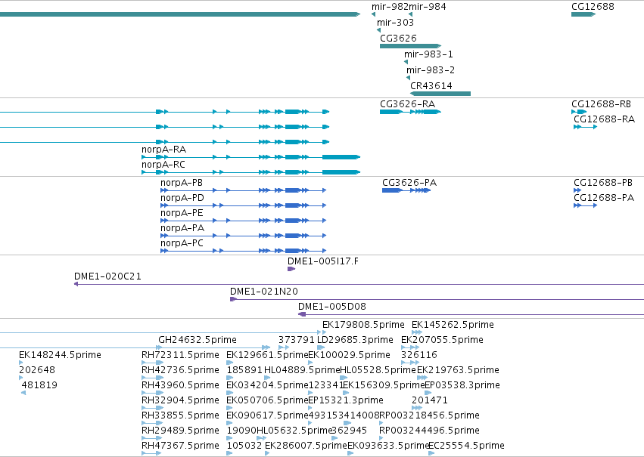Click the mir-983-2 arrow marker
The width and height of the screenshot is (644, 457).
408,78
